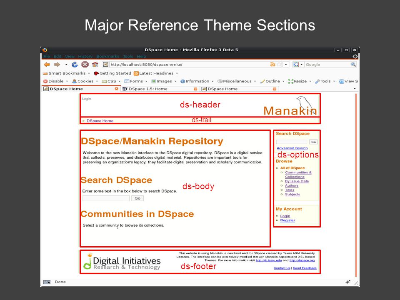400x300 pixels.
Task: Click the browser Back arrow button
Action: (x=47, y=65)
